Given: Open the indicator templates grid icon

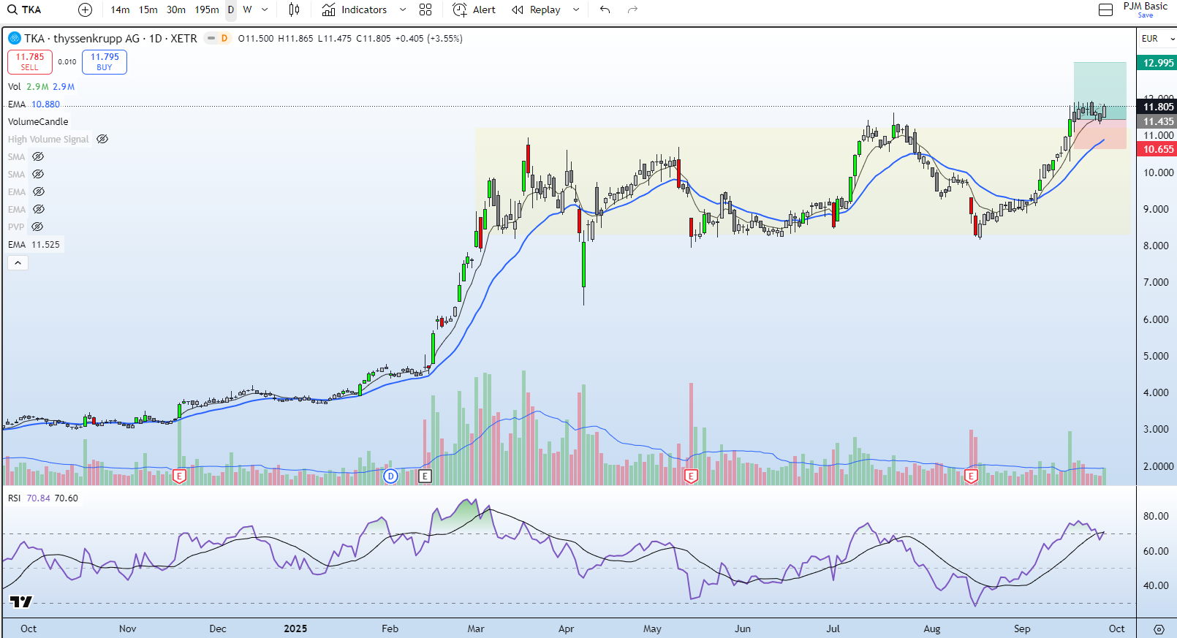Looking at the screenshot, I should click(x=425, y=10).
